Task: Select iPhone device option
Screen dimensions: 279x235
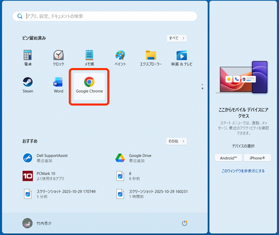Action: pyautogui.click(x=257, y=158)
